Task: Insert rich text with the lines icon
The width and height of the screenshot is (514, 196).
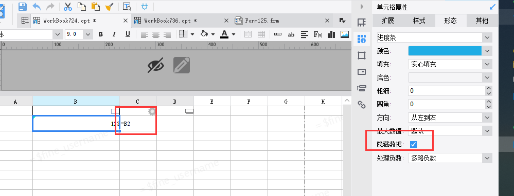Action: click(x=305, y=34)
